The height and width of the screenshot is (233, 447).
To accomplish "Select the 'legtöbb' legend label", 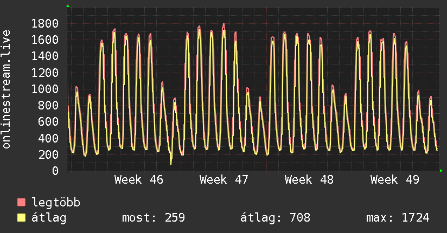I will [56, 203].
